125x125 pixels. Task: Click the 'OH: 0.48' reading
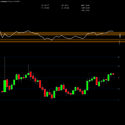(x=85, y=8)
